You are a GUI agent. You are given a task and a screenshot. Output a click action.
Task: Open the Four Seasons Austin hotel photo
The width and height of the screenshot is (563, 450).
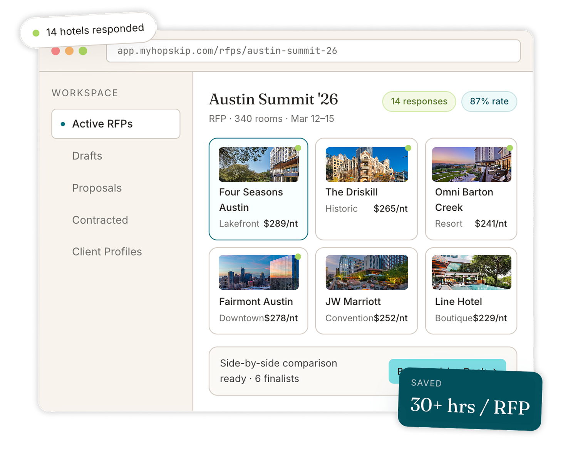pyautogui.click(x=258, y=165)
